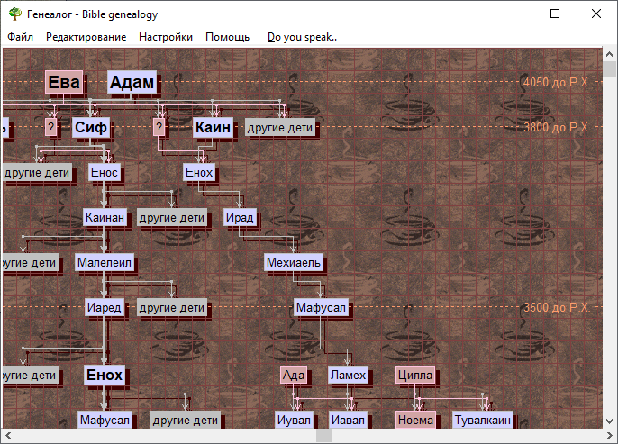Select the Сиф node
This screenshot has height=444, width=618.
[x=91, y=128]
